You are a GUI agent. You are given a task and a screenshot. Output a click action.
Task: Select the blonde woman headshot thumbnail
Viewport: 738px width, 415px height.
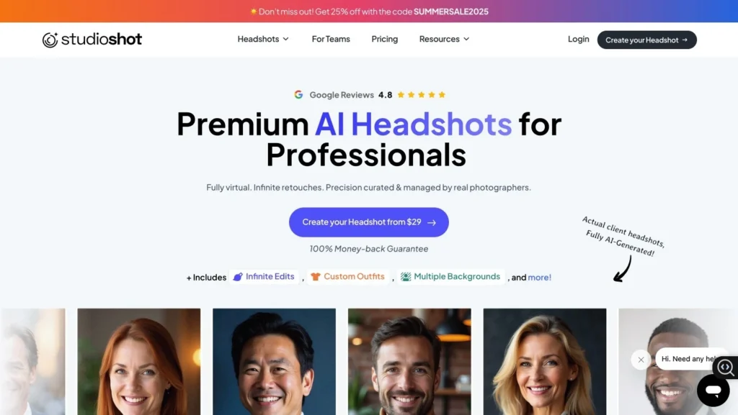(x=545, y=362)
